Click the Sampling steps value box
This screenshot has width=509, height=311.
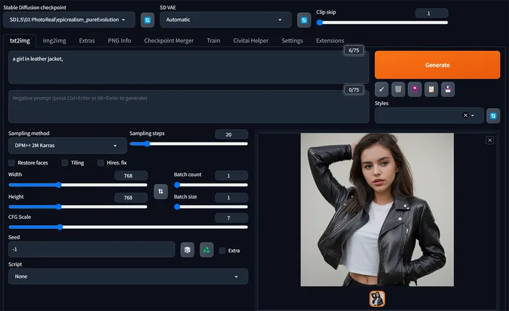pyautogui.click(x=231, y=134)
